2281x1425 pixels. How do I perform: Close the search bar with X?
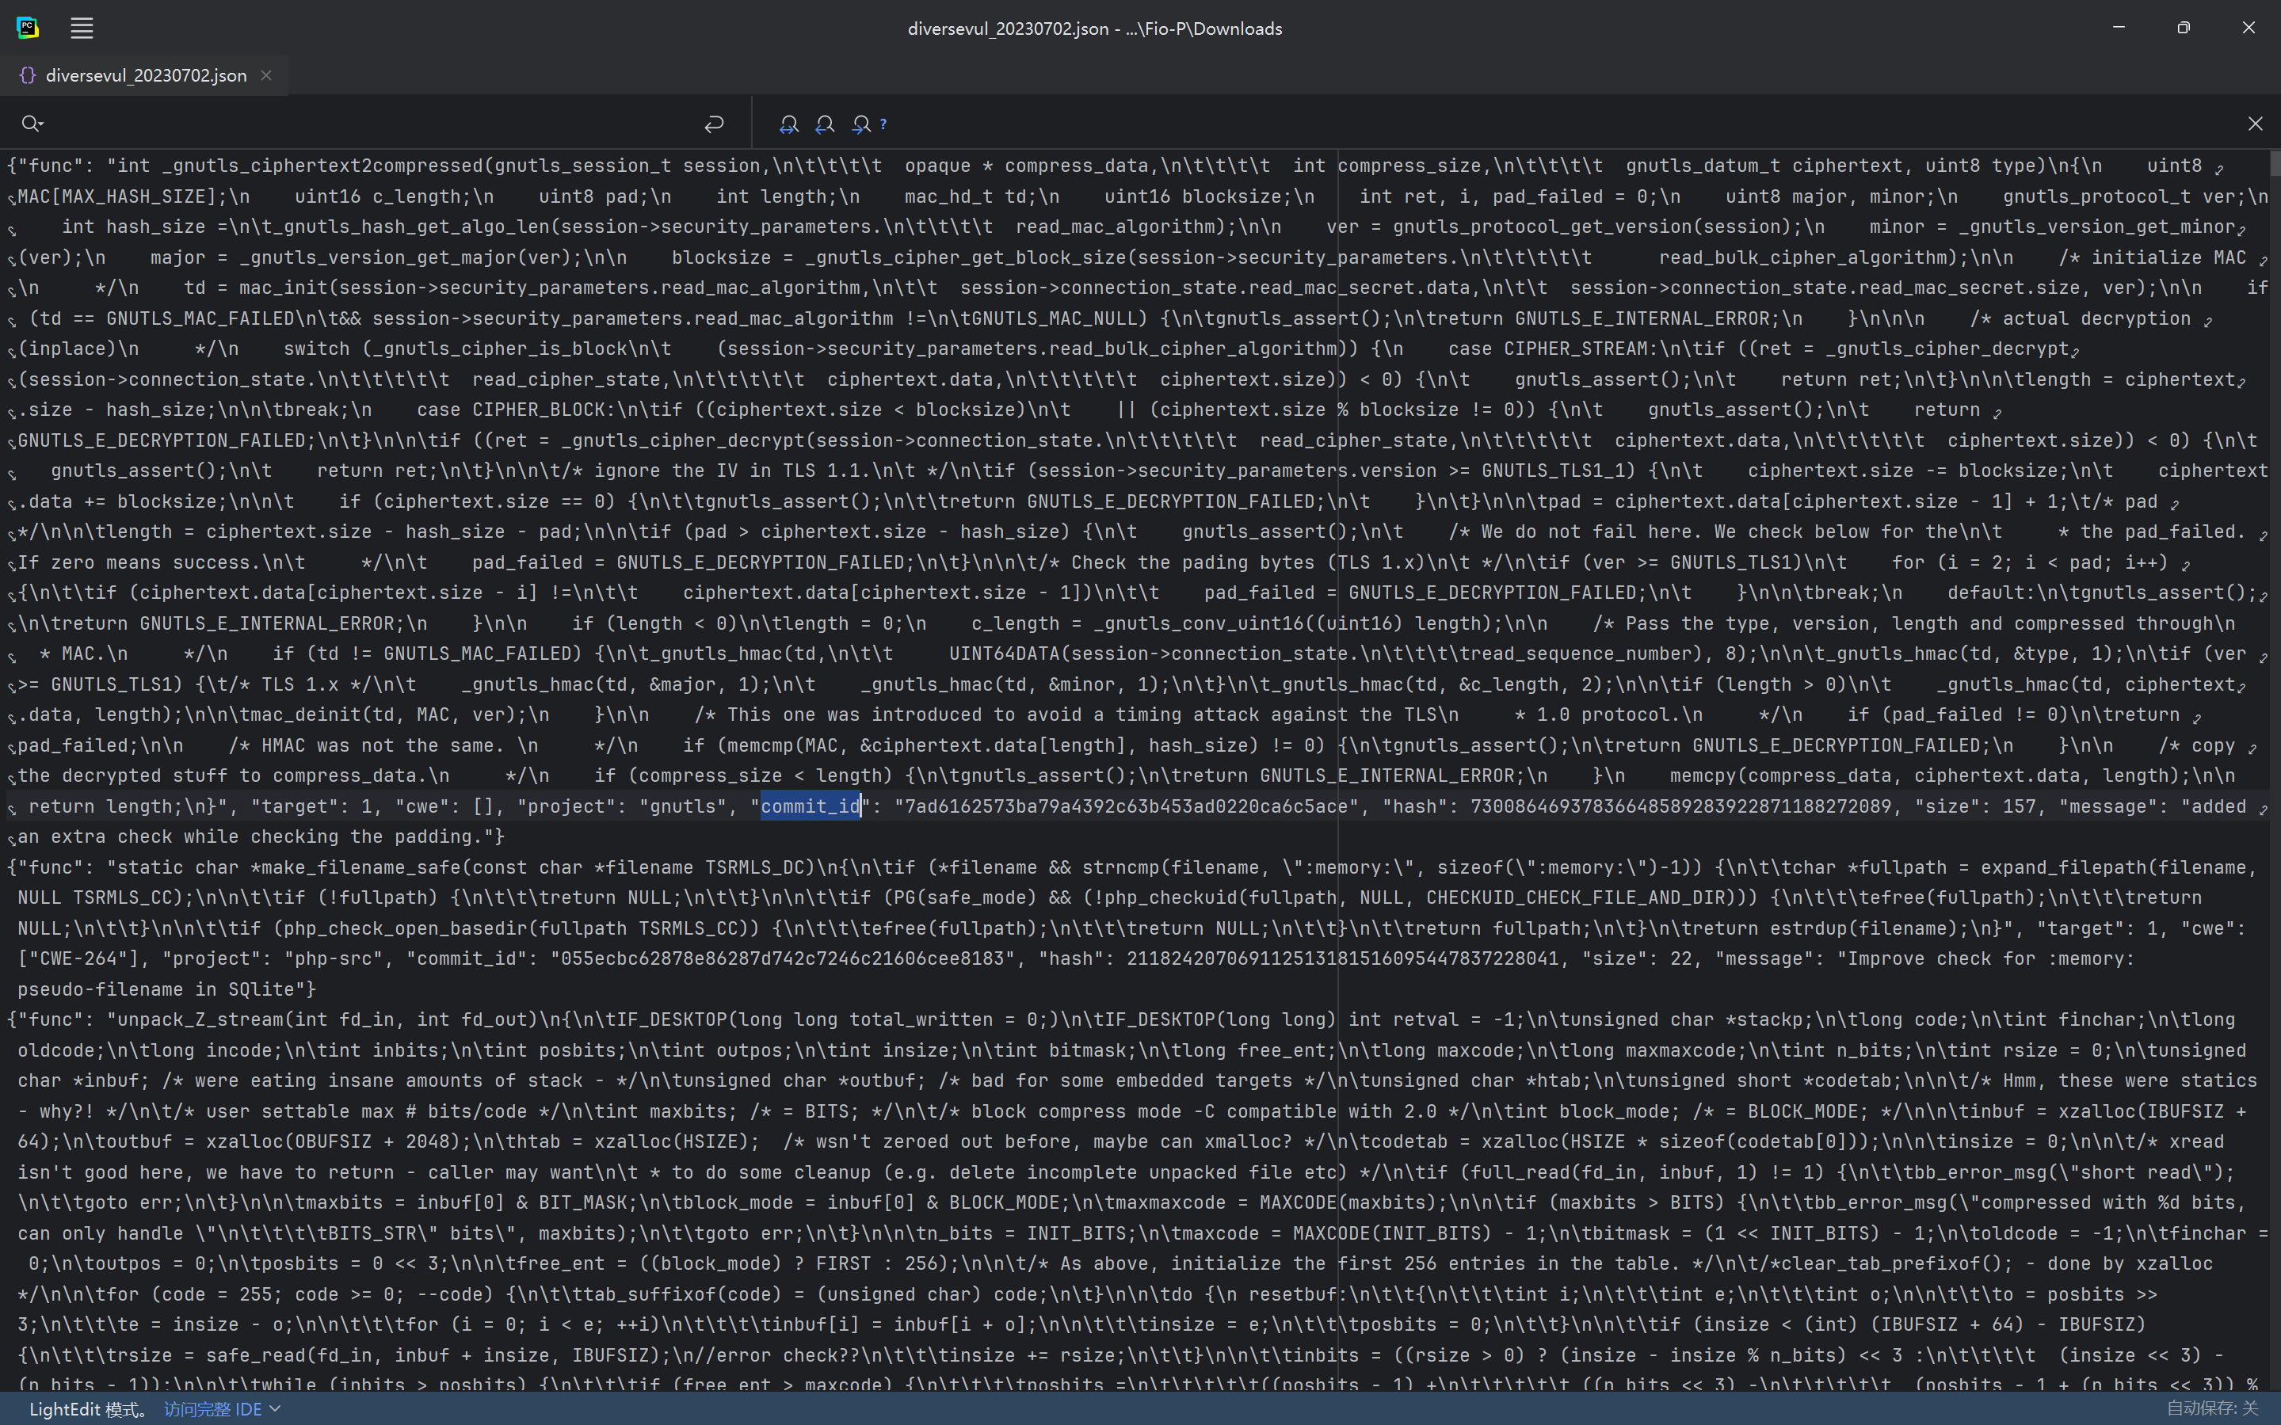click(2255, 124)
